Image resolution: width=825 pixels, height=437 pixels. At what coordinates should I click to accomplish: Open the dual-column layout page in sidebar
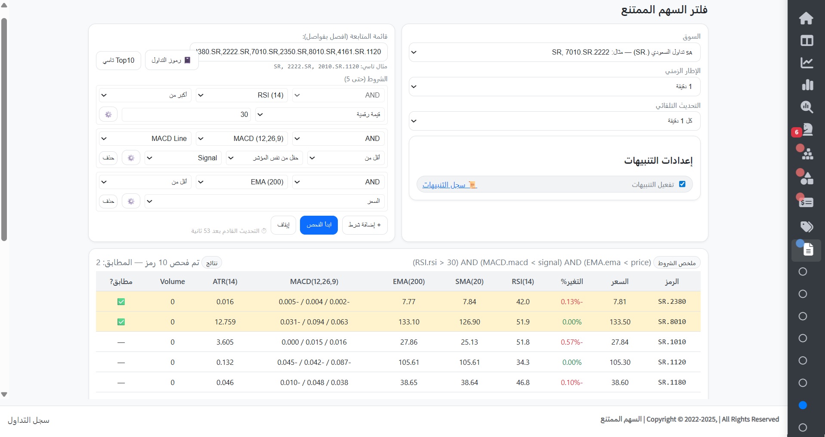point(806,40)
